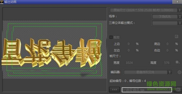The height and width of the screenshot is (94, 182).
Task: Enable the 裁剪 checkbox
Action: [111, 37]
